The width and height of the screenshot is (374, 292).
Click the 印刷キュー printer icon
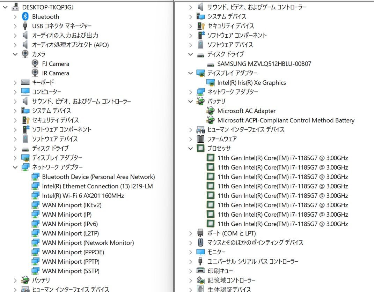click(200, 271)
